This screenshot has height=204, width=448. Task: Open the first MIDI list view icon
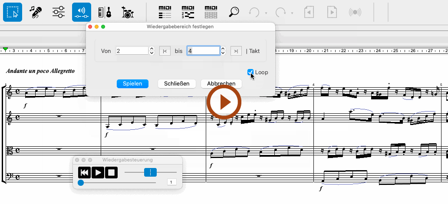tap(165, 12)
